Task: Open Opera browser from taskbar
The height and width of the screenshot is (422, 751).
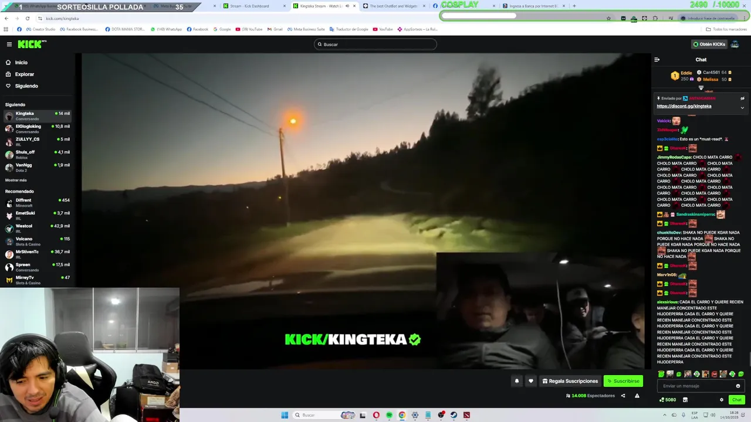Action: (x=376, y=415)
